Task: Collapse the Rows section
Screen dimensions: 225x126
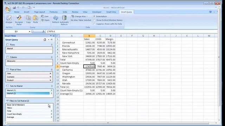Action: tap(52, 45)
